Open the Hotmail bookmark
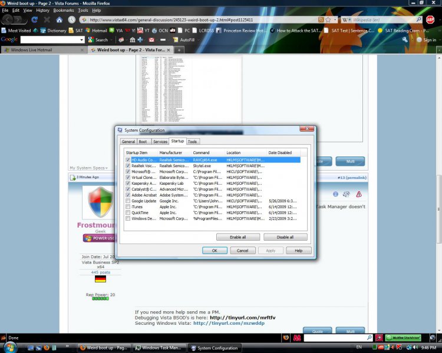The image size is (442, 353). [x=96, y=31]
